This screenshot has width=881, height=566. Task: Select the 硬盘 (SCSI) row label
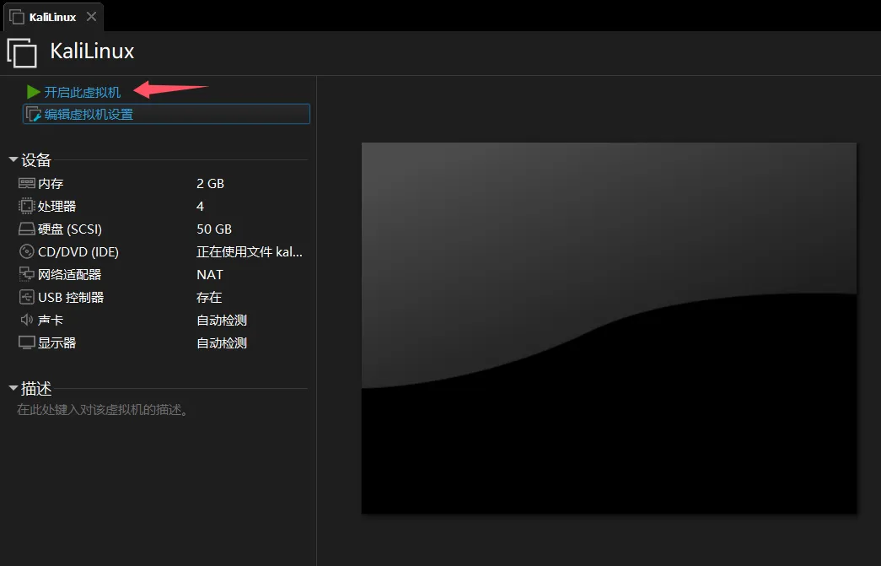[70, 229]
